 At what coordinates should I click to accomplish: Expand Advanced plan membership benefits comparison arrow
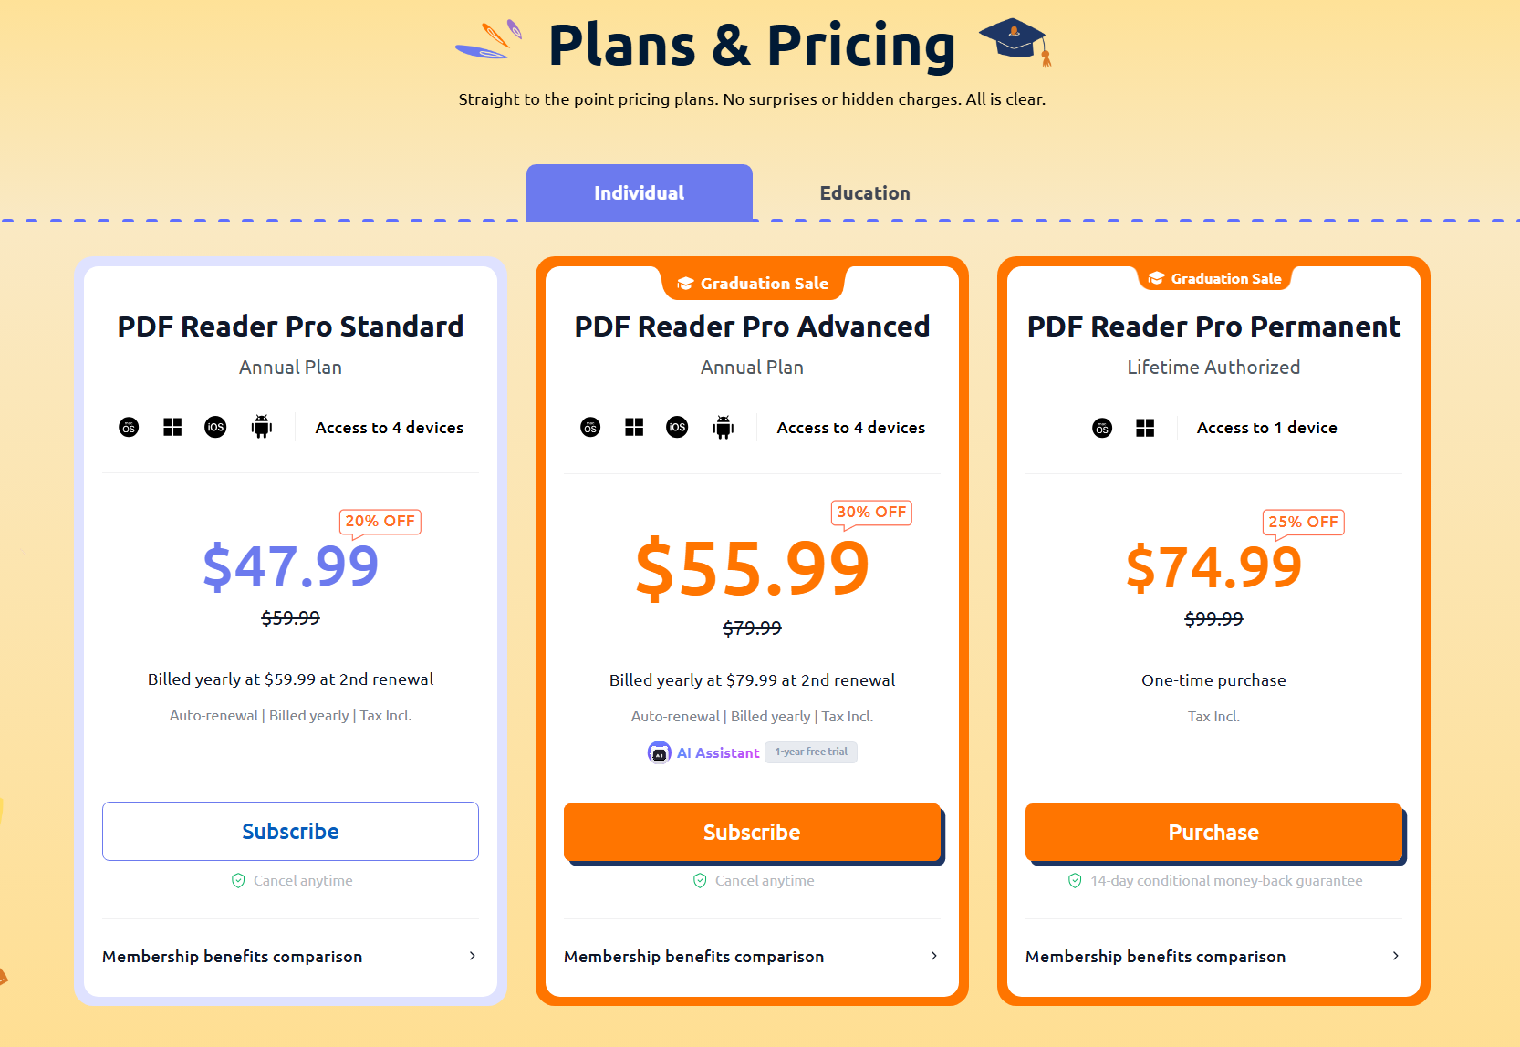933,956
